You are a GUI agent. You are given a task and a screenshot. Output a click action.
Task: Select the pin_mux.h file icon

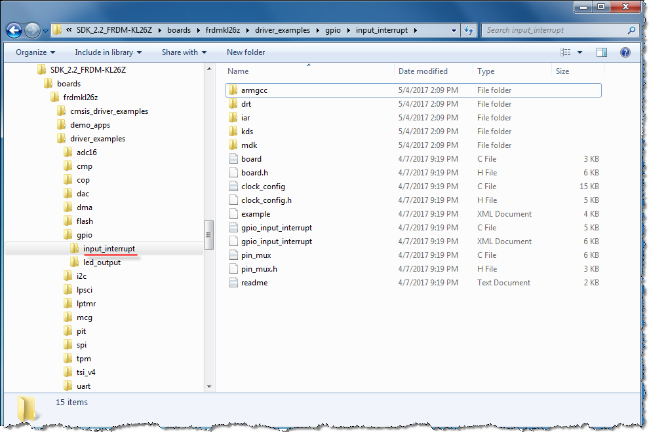pos(233,269)
